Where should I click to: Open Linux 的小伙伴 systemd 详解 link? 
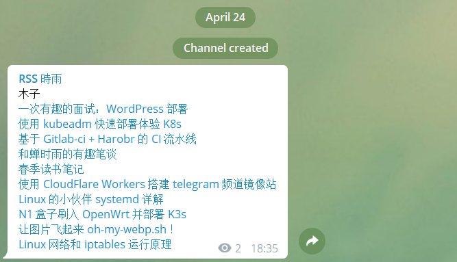[x=90, y=200]
